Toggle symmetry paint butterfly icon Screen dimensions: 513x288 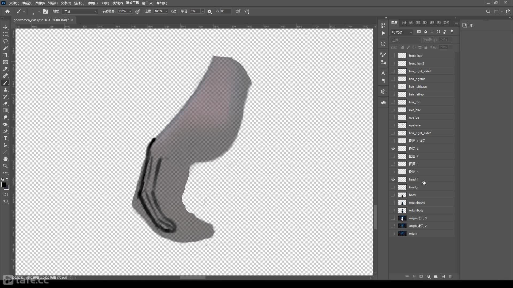[x=247, y=11]
